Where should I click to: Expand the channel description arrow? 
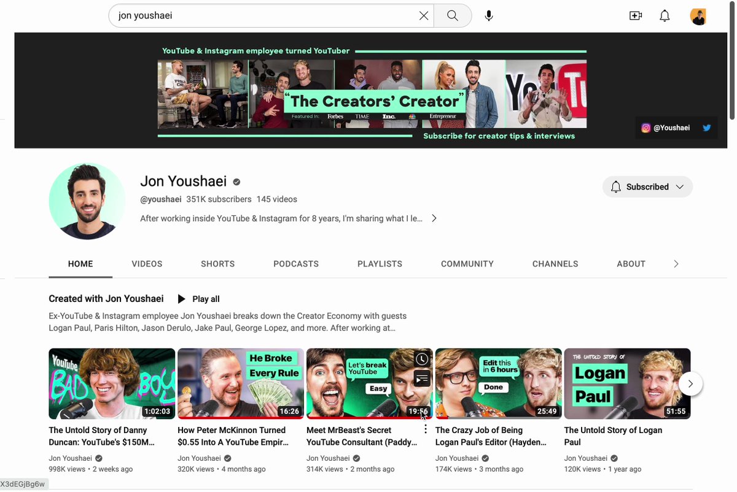[434, 218]
